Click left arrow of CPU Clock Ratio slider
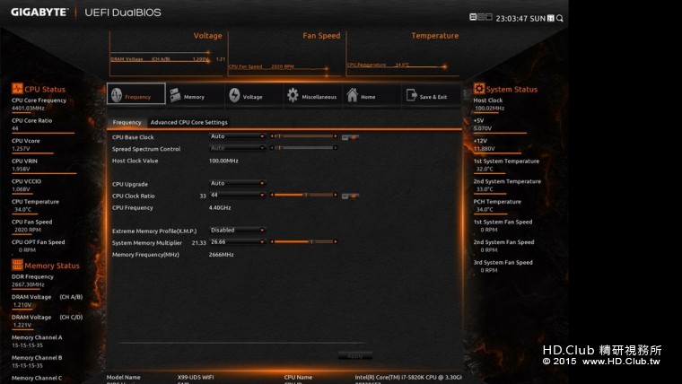Image resolution: width=682 pixels, height=384 pixels. (x=272, y=195)
